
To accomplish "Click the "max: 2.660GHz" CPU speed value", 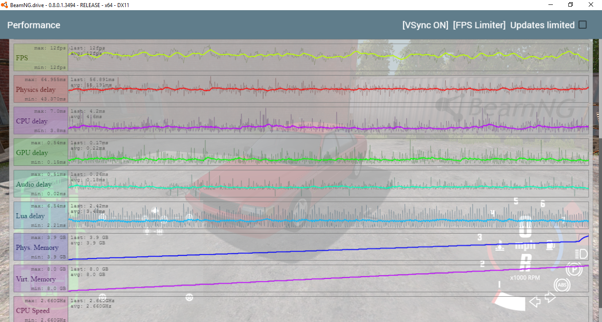I will pyautogui.click(x=45, y=301).
